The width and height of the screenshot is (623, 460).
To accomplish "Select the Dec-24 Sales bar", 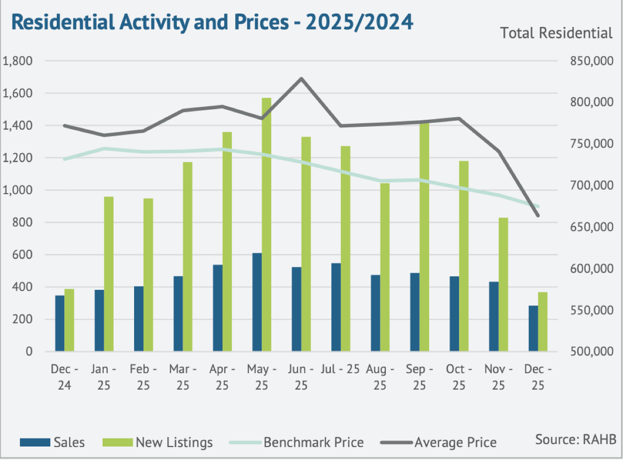I will point(58,322).
